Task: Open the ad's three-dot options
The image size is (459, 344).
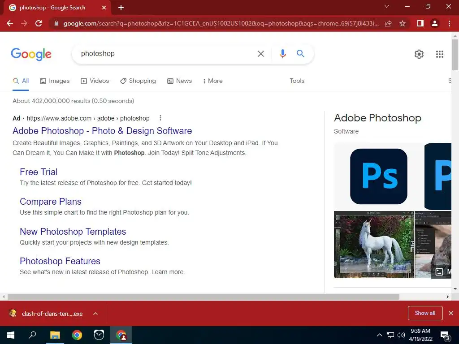Action: click(x=160, y=118)
